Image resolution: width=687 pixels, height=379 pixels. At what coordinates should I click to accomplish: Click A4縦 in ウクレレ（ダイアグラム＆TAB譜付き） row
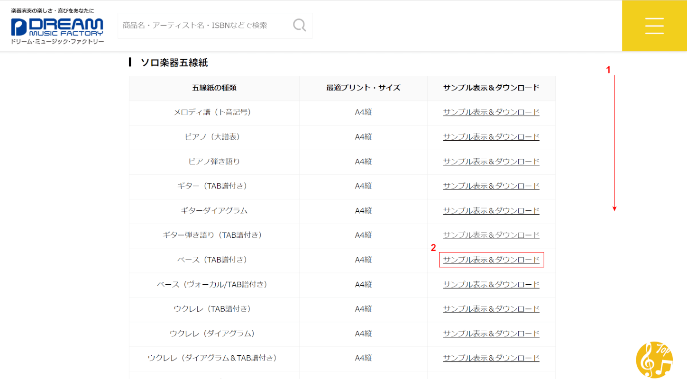[x=364, y=358]
